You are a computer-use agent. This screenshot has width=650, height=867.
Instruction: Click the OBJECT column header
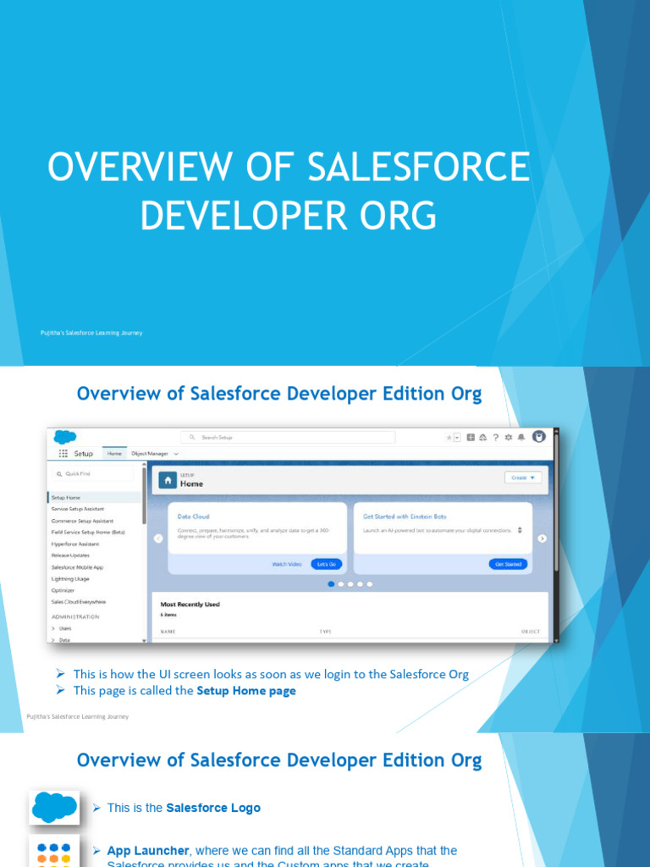(x=531, y=632)
